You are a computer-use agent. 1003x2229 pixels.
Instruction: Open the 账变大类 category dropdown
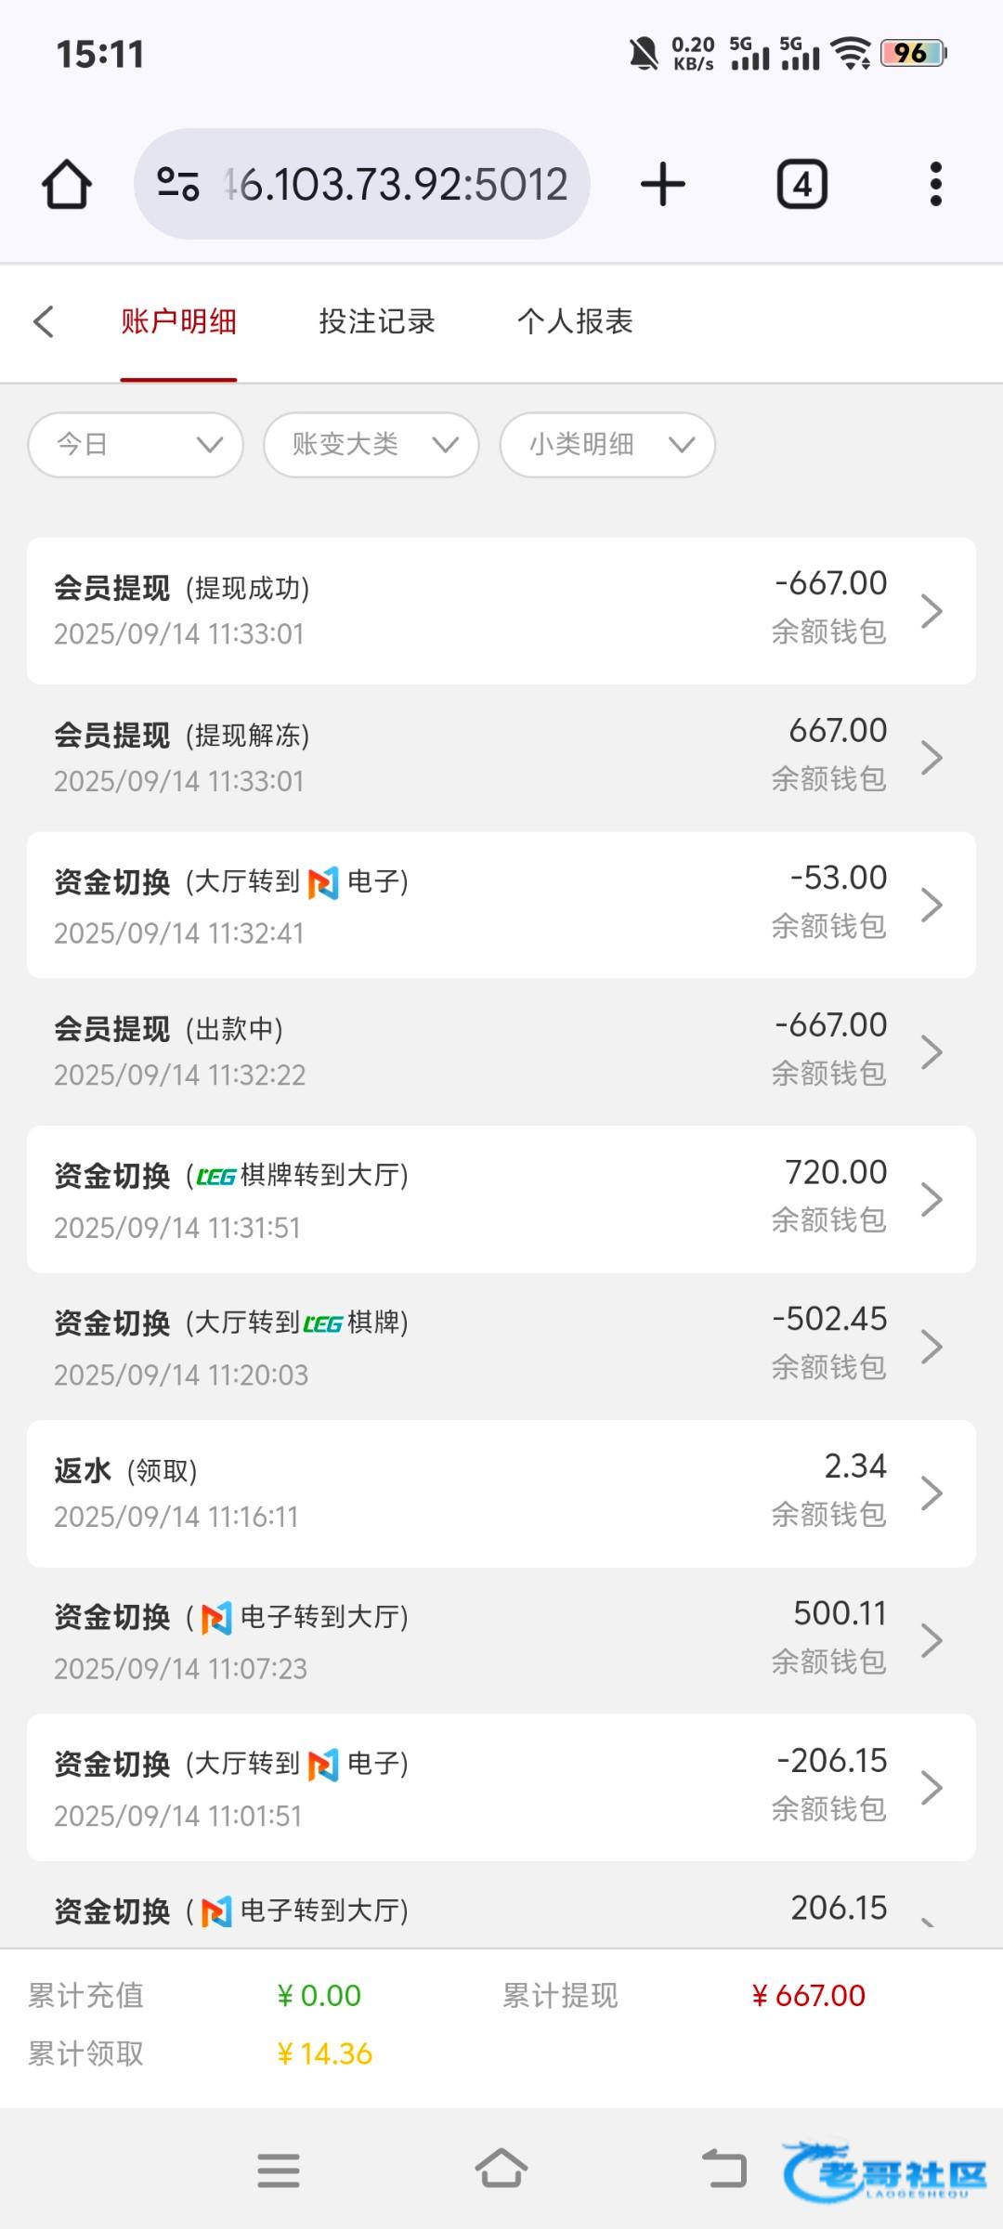point(371,445)
